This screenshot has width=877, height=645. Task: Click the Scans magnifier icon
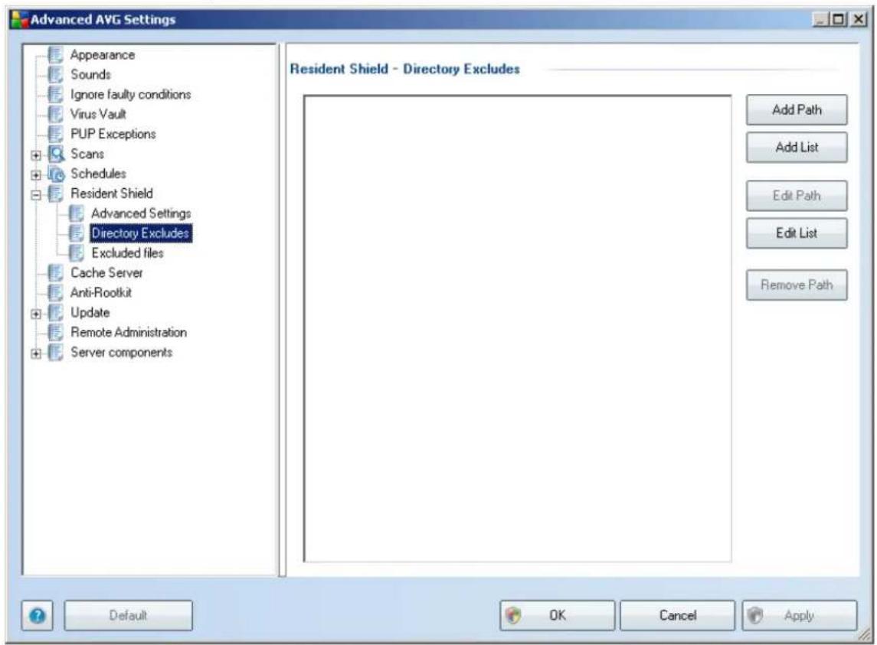pyautogui.click(x=56, y=154)
